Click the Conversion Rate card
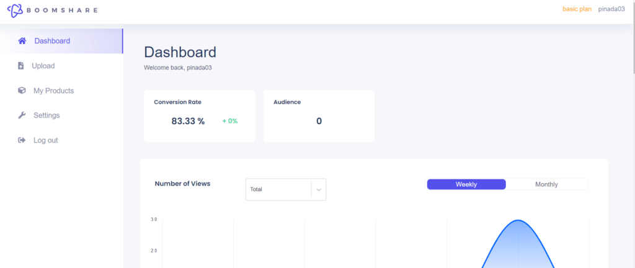 pos(200,116)
